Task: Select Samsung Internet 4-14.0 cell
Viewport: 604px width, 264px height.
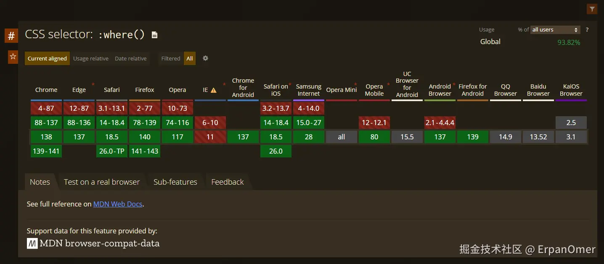Action: (309, 108)
